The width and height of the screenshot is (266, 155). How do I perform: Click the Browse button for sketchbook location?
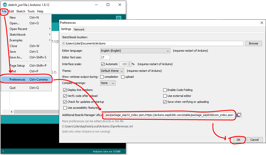pos(254,43)
